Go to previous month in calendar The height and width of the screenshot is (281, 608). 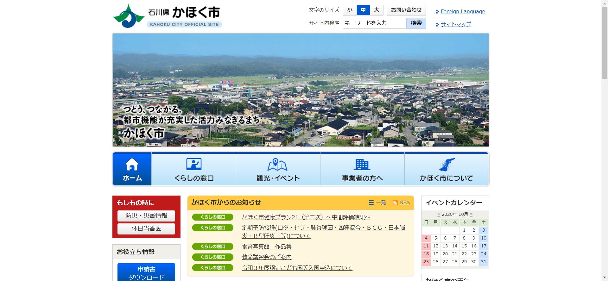click(x=439, y=215)
